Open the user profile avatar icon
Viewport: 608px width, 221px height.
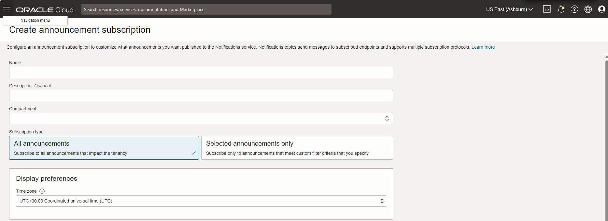click(x=601, y=9)
